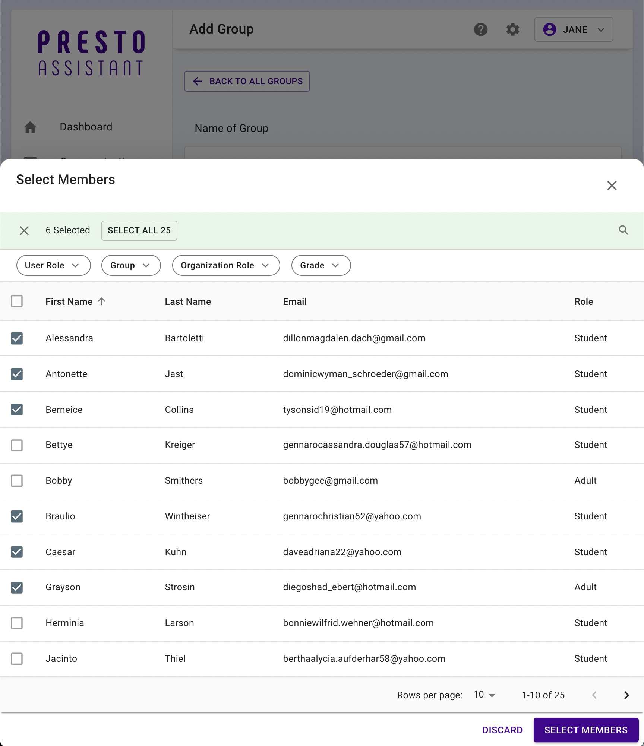644x746 pixels.
Task: Uncheck Alessandra Bartoletti's checkbox
Action: 17,338
